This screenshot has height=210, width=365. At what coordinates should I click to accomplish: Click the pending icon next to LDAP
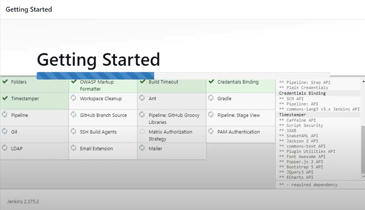coord(4,148)
